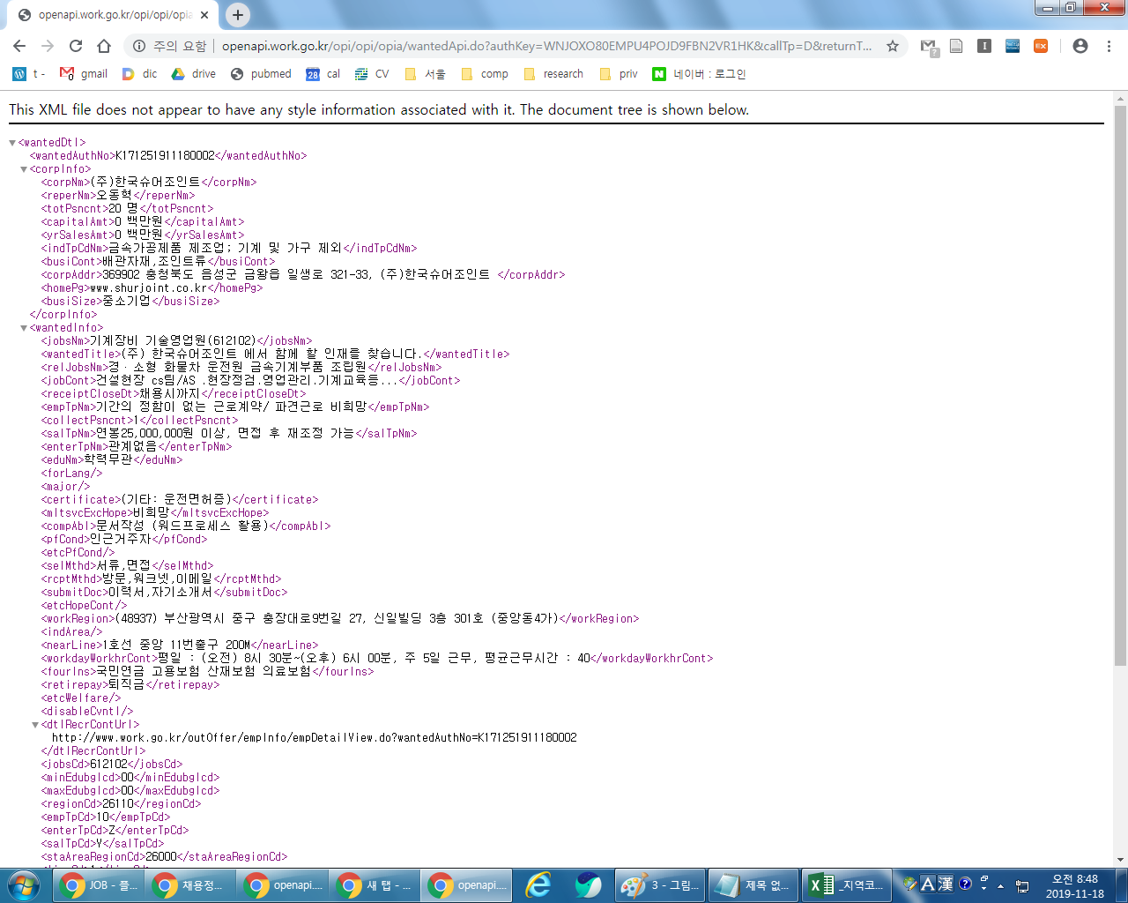Click the page's vertical scrollbar down arrow

tap(1120, 860)
